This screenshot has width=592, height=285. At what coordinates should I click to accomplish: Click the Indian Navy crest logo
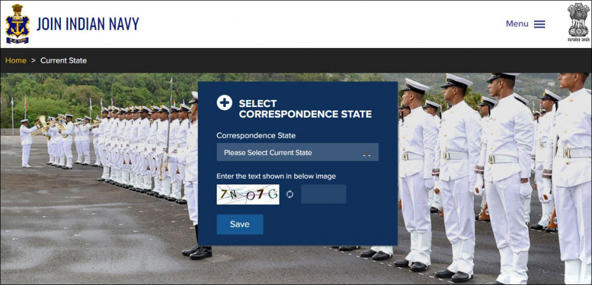(x=17, y=24)
